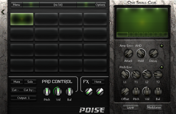Image resolution: width=176 pixels, height=114 pixels.
Task: Click the One Small Clue logo
Action: coord(142,2)
